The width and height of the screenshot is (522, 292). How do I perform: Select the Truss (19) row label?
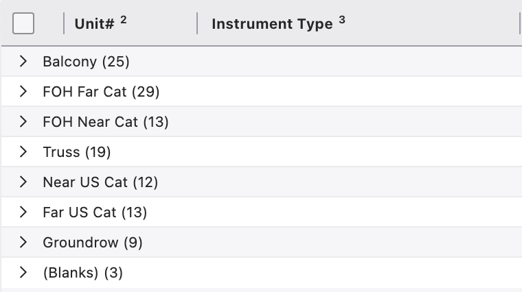pos(76,152)
